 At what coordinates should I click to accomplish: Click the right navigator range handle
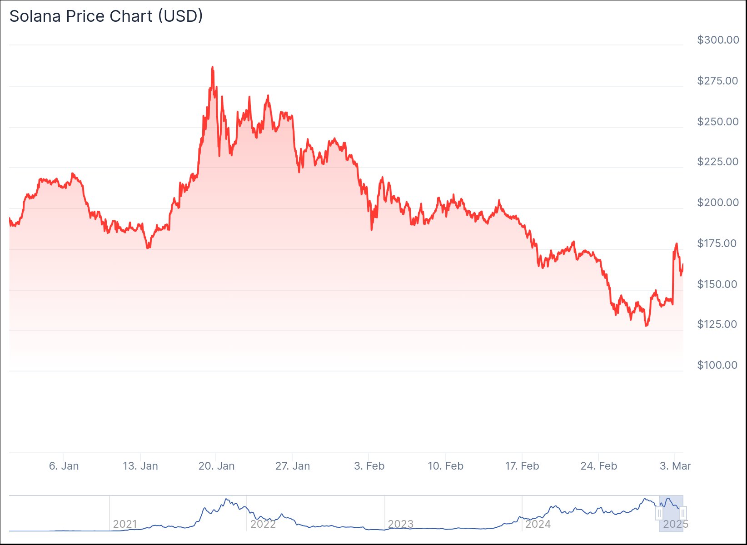coord(683,513)
